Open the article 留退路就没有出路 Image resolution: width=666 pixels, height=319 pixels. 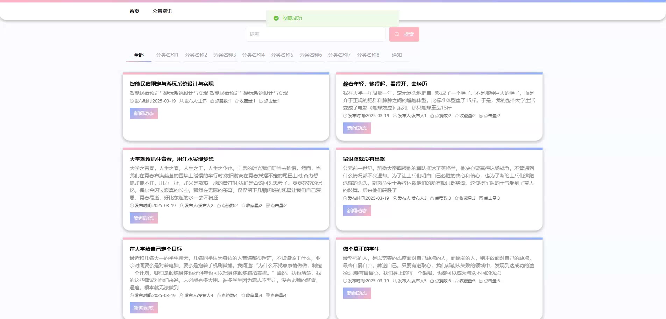pos(364,159)
